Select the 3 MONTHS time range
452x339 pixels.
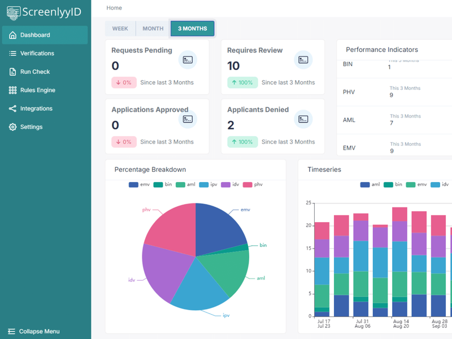pyautogui.click(x=192, y=29)
